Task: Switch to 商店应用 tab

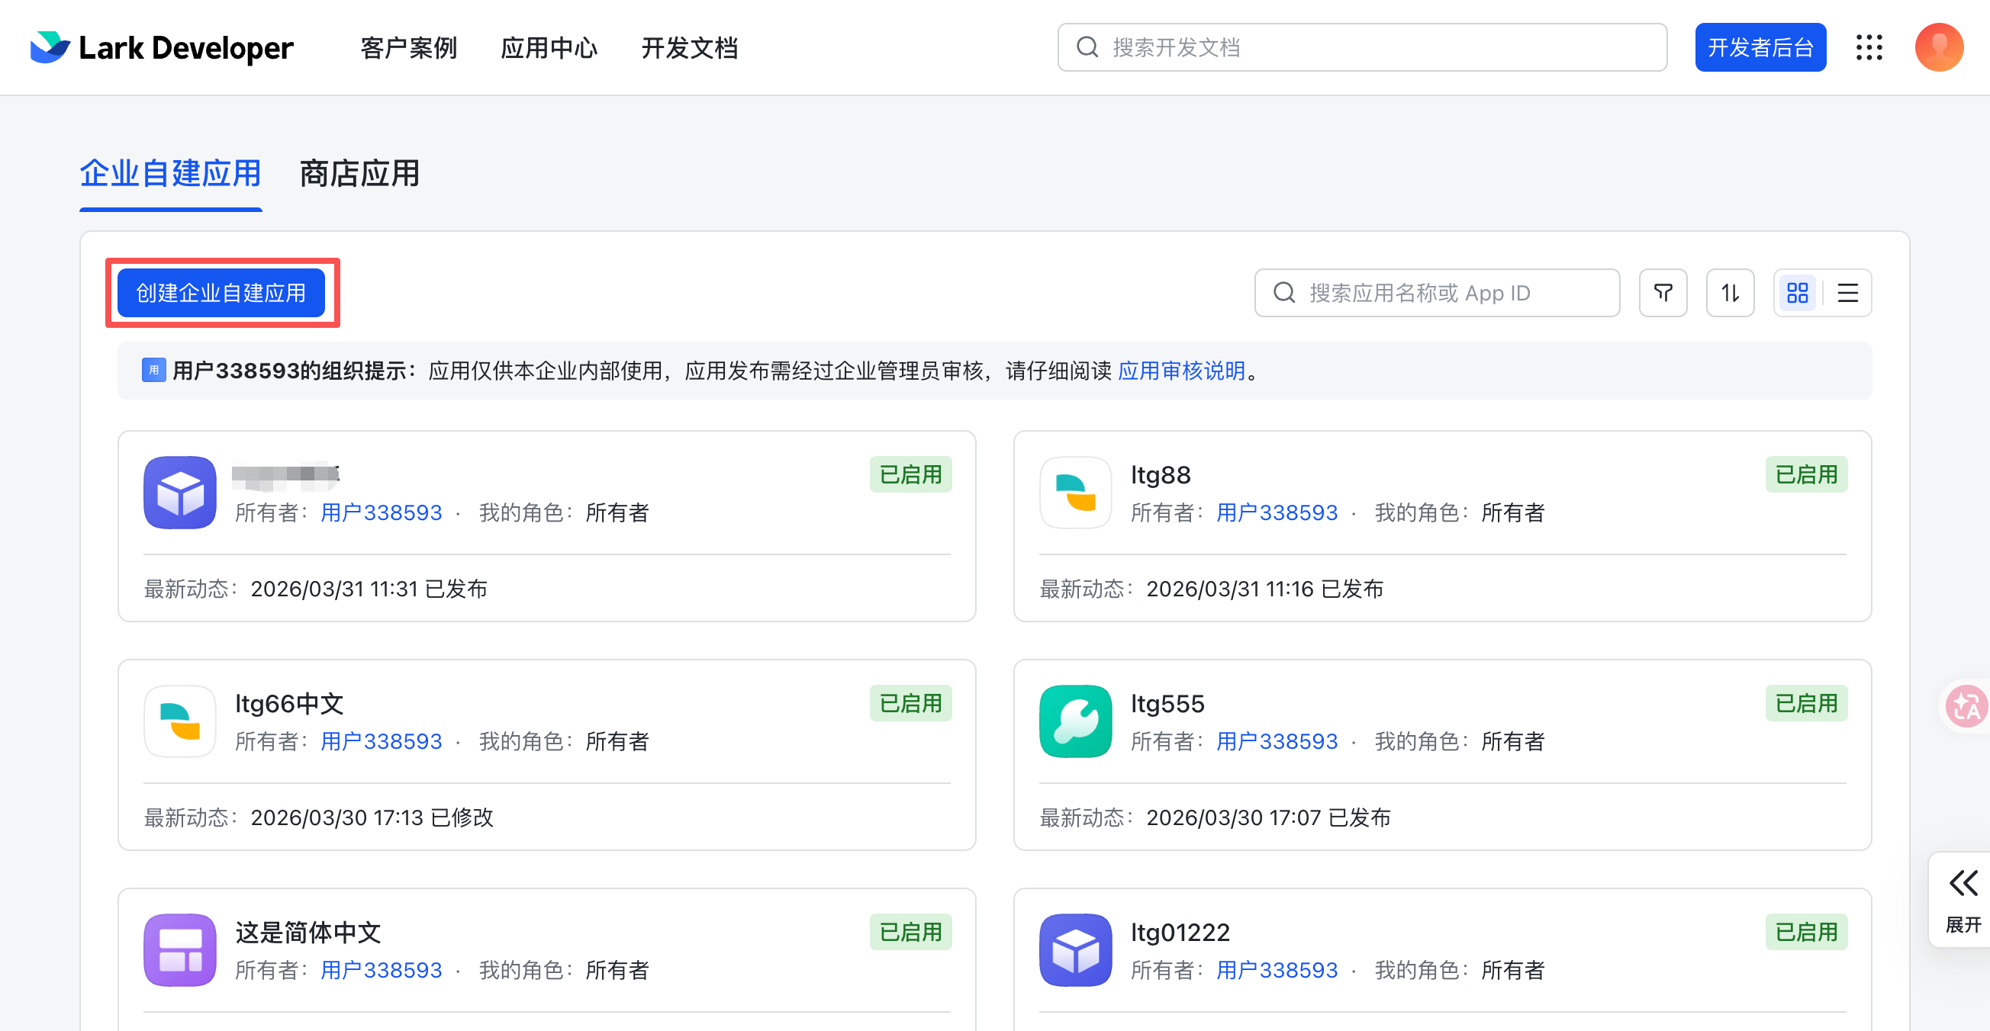Action: point(359,174)
